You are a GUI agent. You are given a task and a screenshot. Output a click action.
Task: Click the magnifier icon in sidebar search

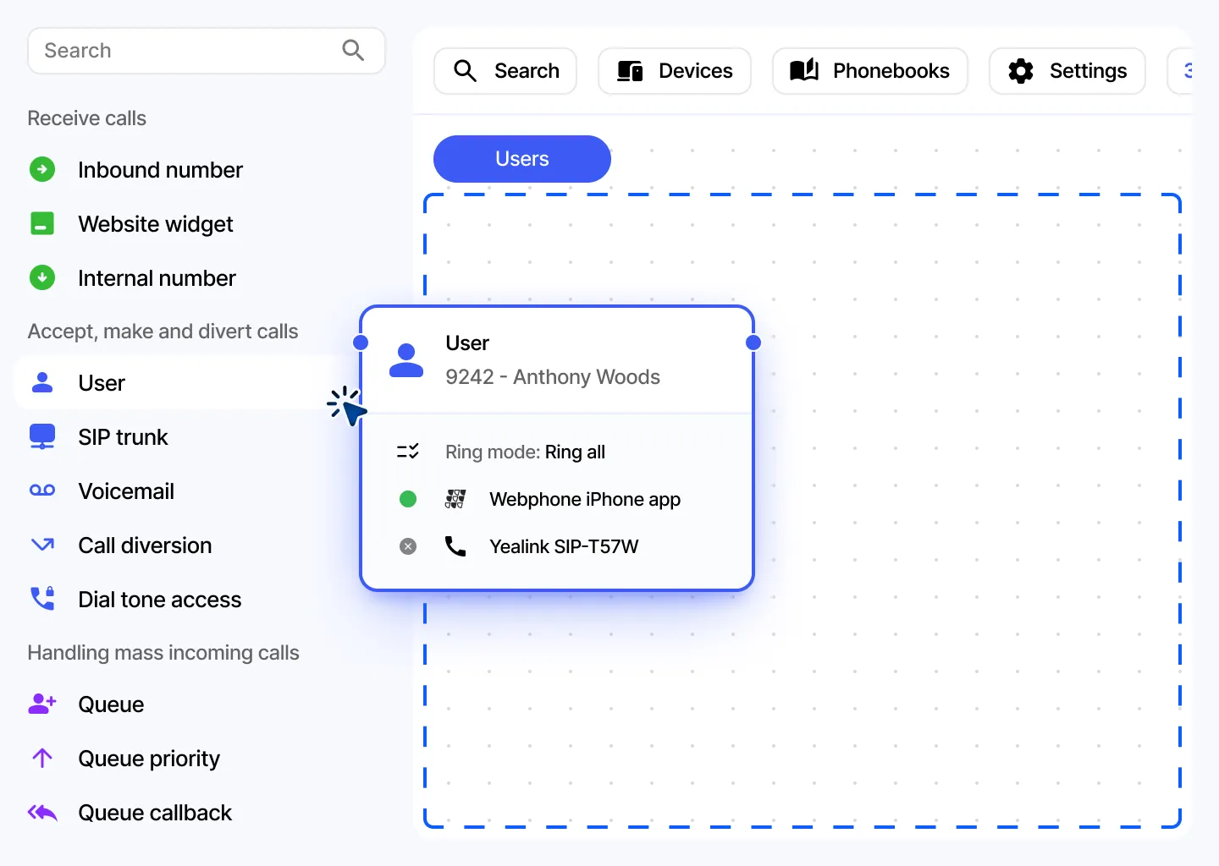(353, 51)
